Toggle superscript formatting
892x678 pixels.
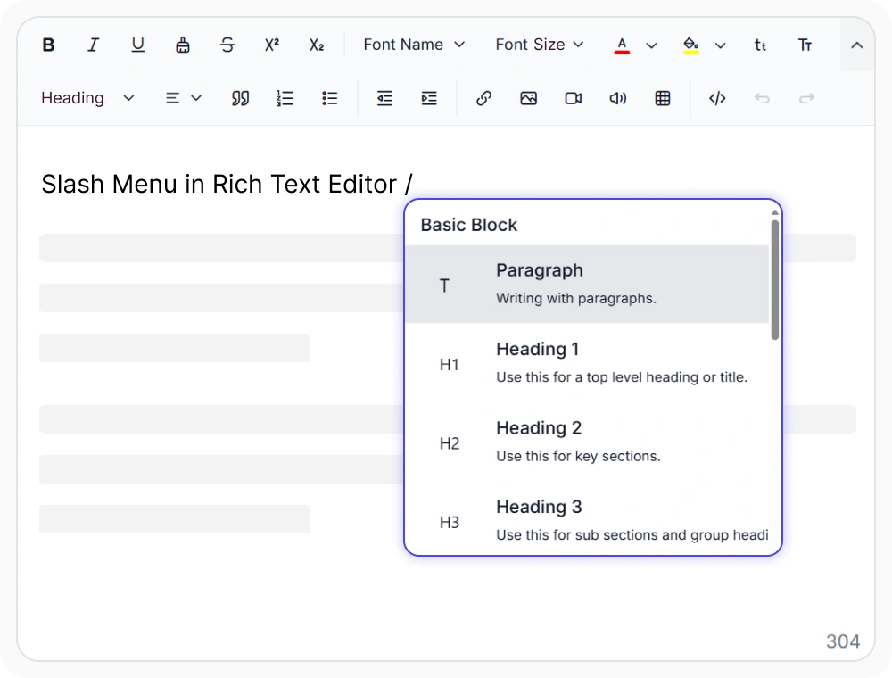click(272, 45)
